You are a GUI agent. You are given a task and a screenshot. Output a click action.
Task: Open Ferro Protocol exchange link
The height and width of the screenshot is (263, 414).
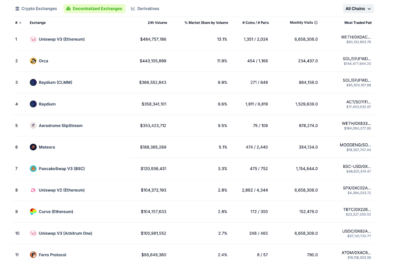(x=53, y=255)
